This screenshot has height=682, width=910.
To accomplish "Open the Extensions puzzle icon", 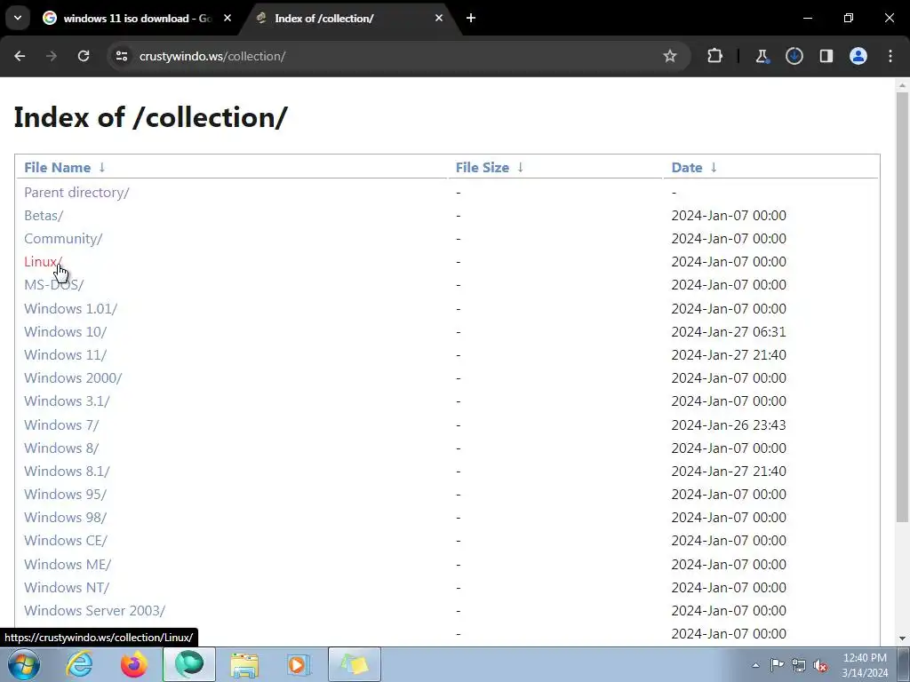I will (x=715, y=56).
